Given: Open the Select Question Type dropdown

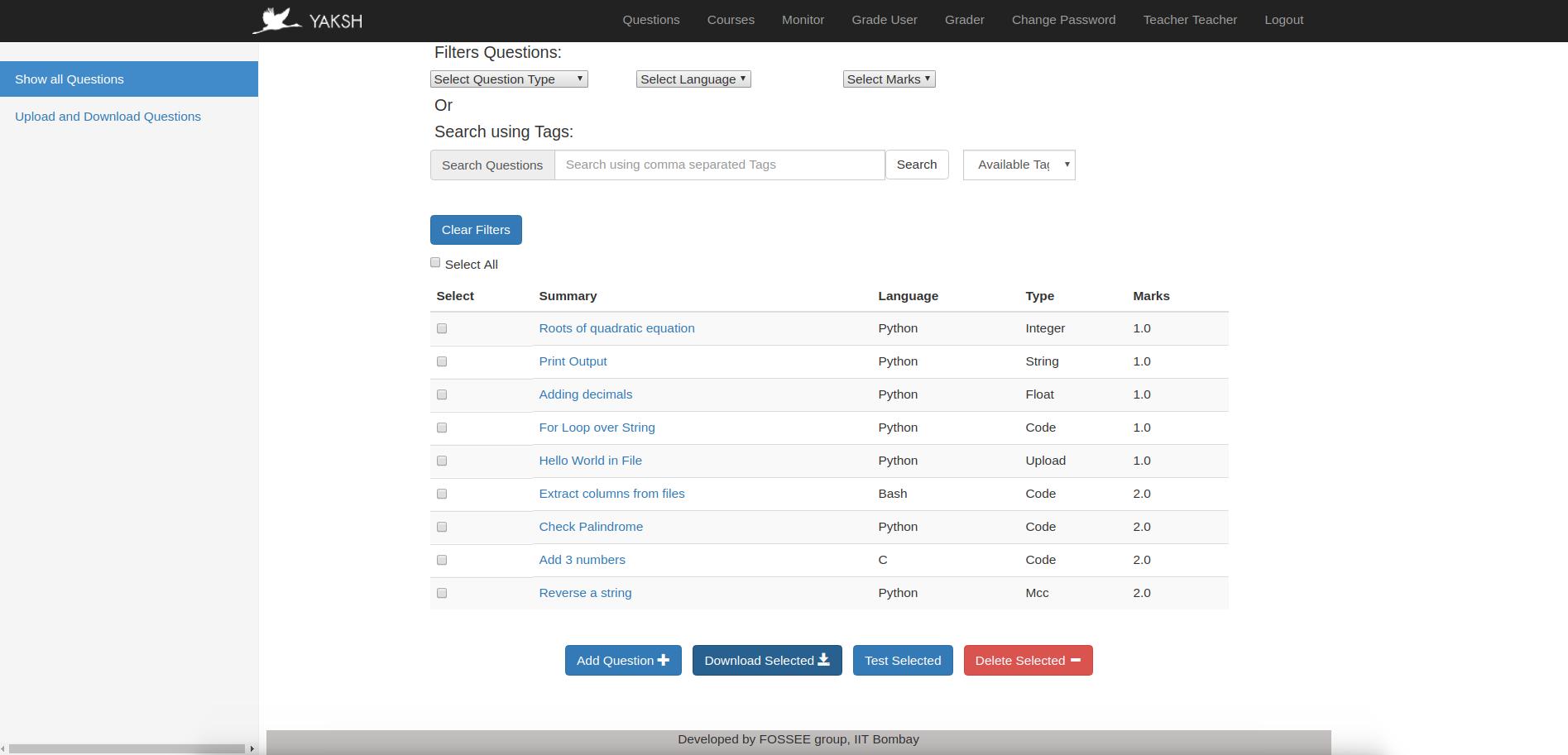Looking at the screenshot, I should coord(509,79).
